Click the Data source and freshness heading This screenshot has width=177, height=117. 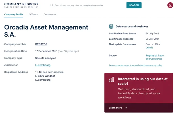(x=132, y=26)
